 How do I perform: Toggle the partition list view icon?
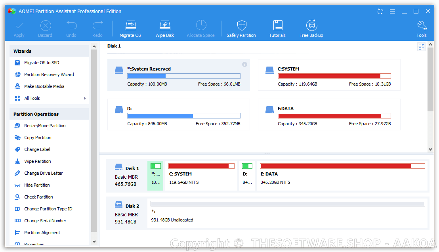click(421, 47)
